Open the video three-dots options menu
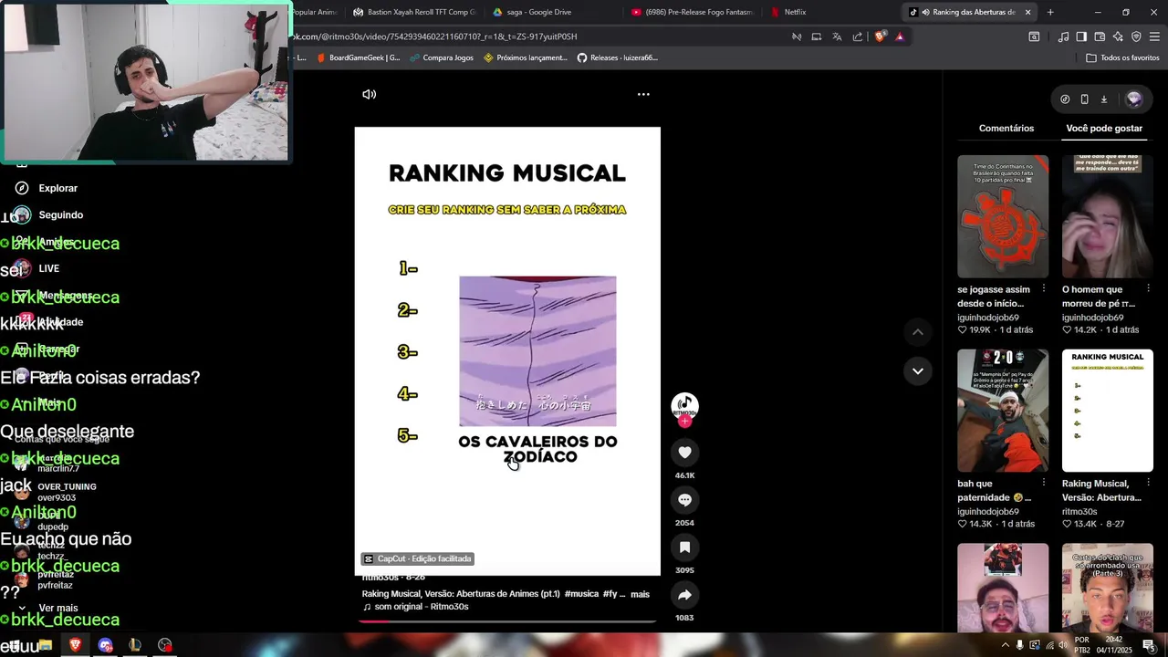Screen dimensions: 1168x657 [643, 94]
